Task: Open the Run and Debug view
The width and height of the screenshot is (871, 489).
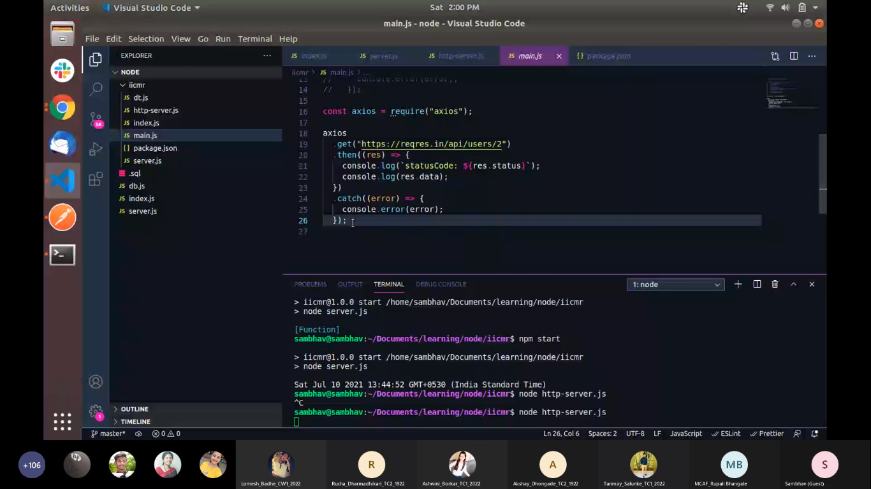Action: (x=96, y=149)
